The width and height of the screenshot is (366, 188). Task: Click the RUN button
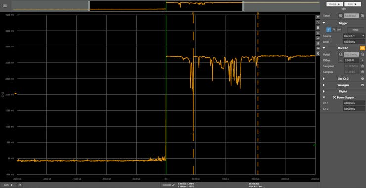click(353, 4)
